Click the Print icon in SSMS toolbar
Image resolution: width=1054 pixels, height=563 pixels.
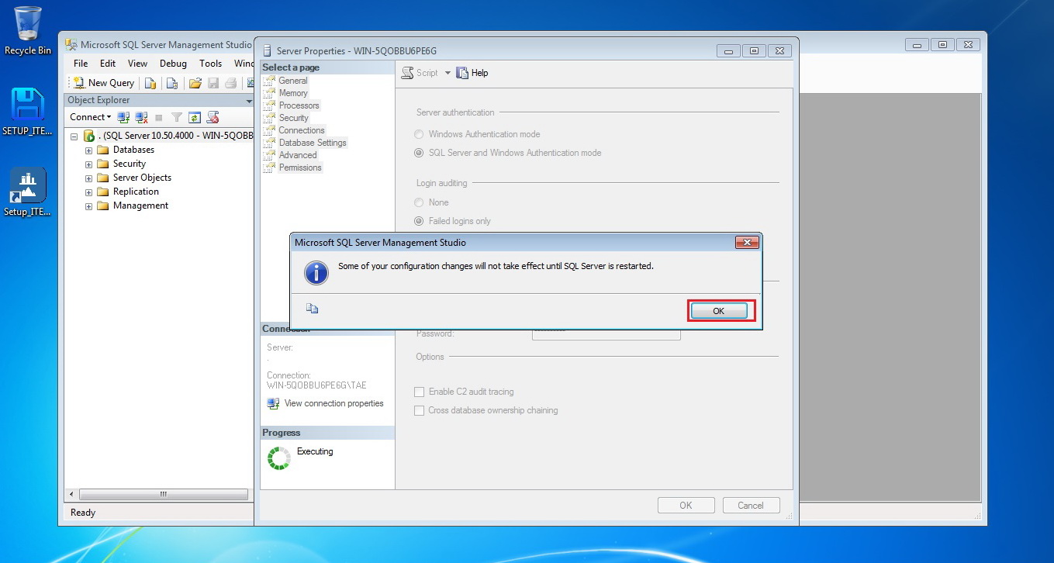pos(230,83)
